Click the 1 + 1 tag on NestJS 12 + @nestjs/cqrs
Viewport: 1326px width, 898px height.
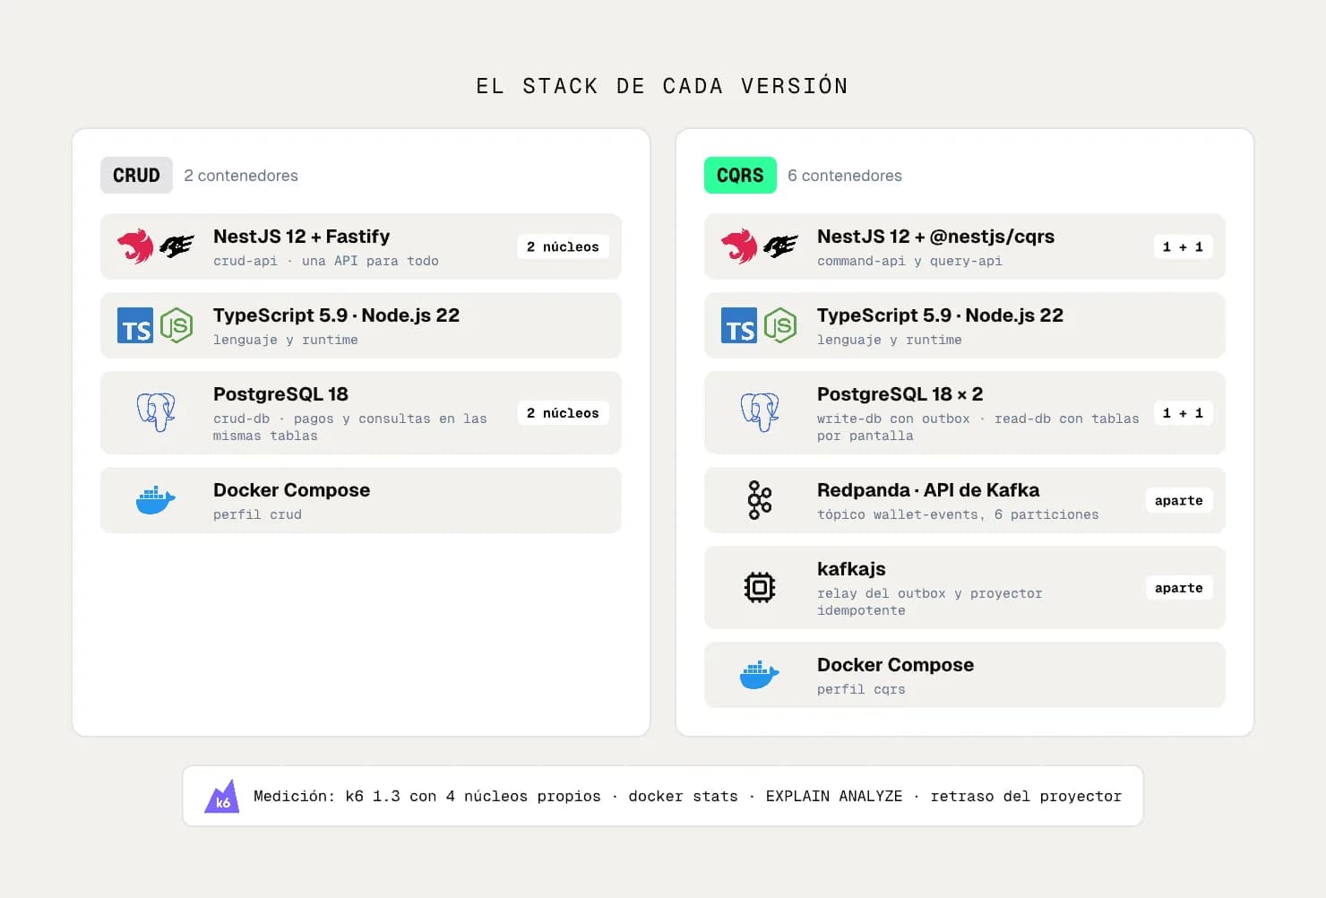1183,246
